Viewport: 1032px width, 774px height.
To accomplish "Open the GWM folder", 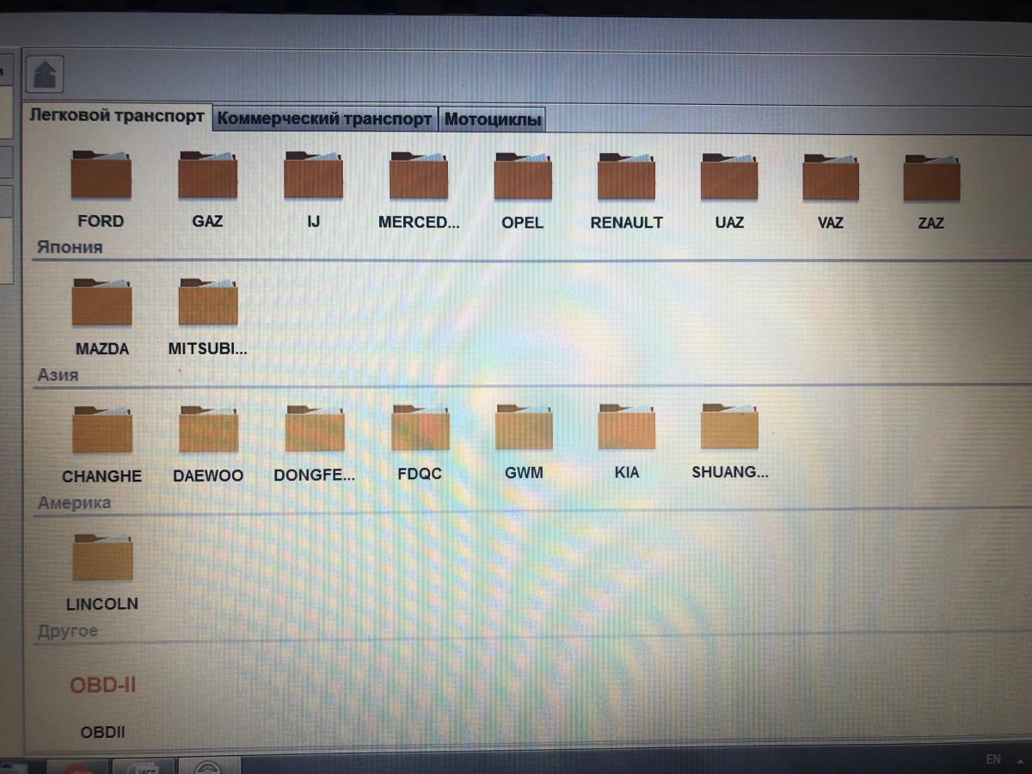I will [524, 427].
